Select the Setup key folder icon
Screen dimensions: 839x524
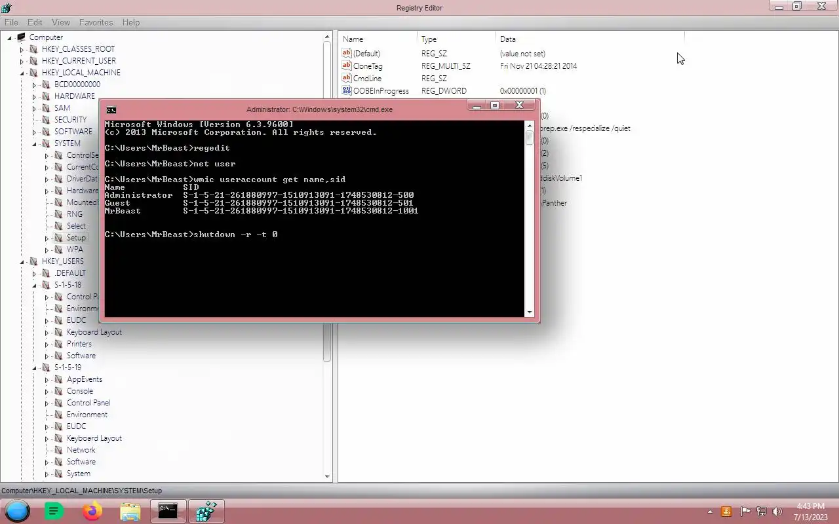(x=58, y=238)
